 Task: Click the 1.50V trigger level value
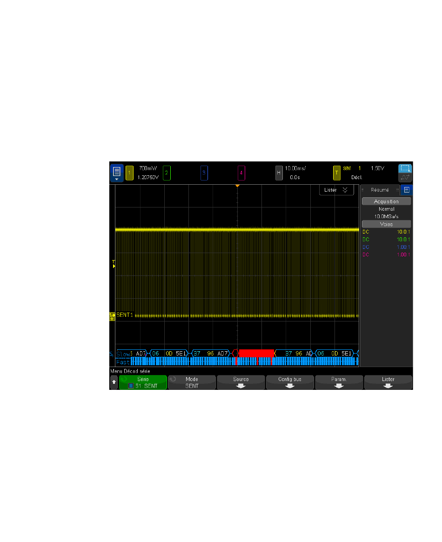pyautogui.click(x=377, y=168)
